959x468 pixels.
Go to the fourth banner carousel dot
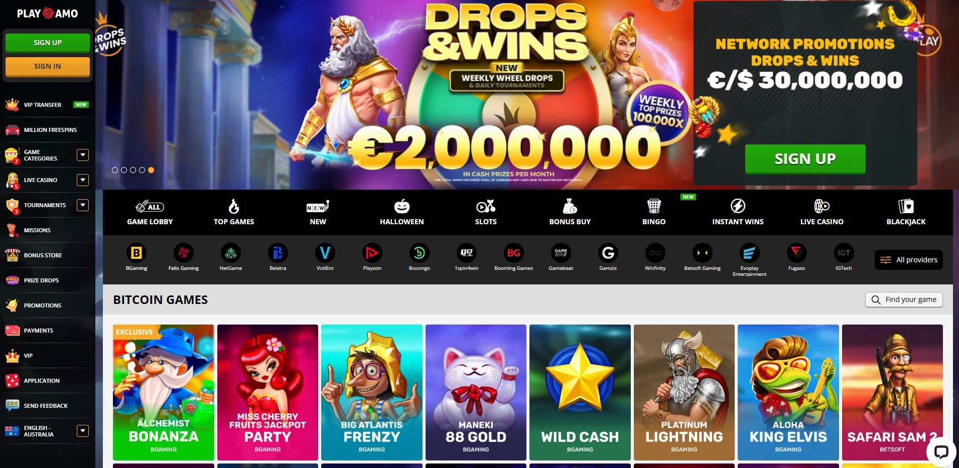[x=142, y=170]
